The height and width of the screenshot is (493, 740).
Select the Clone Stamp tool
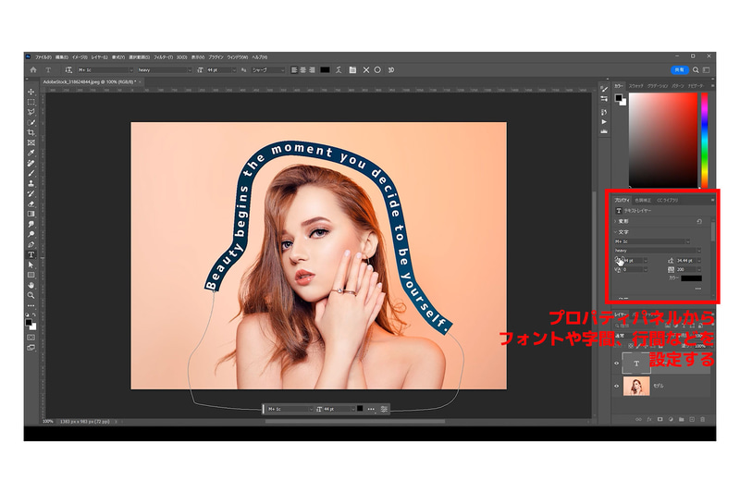point(31,183)
